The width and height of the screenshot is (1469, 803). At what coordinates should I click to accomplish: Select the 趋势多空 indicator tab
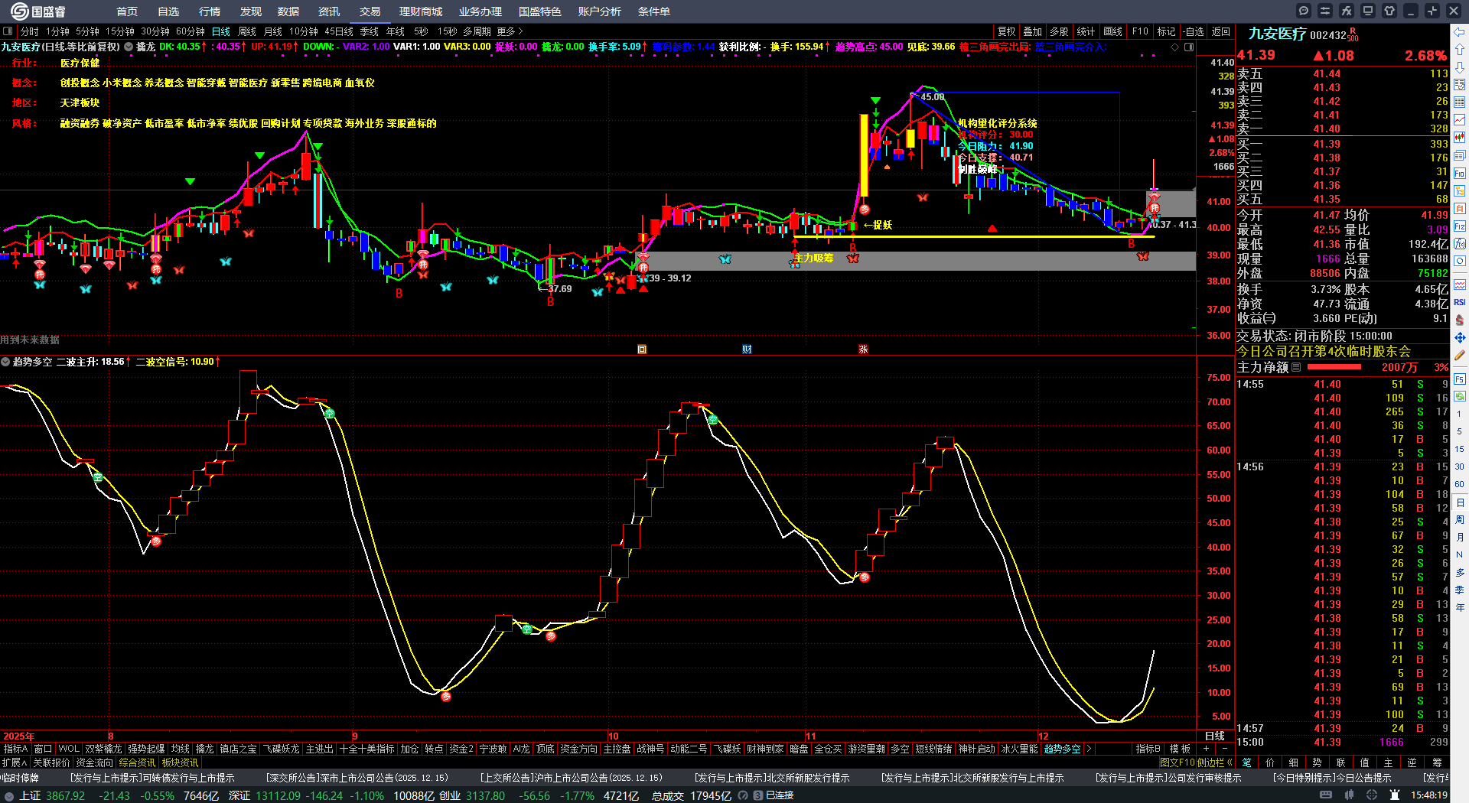1062,749
